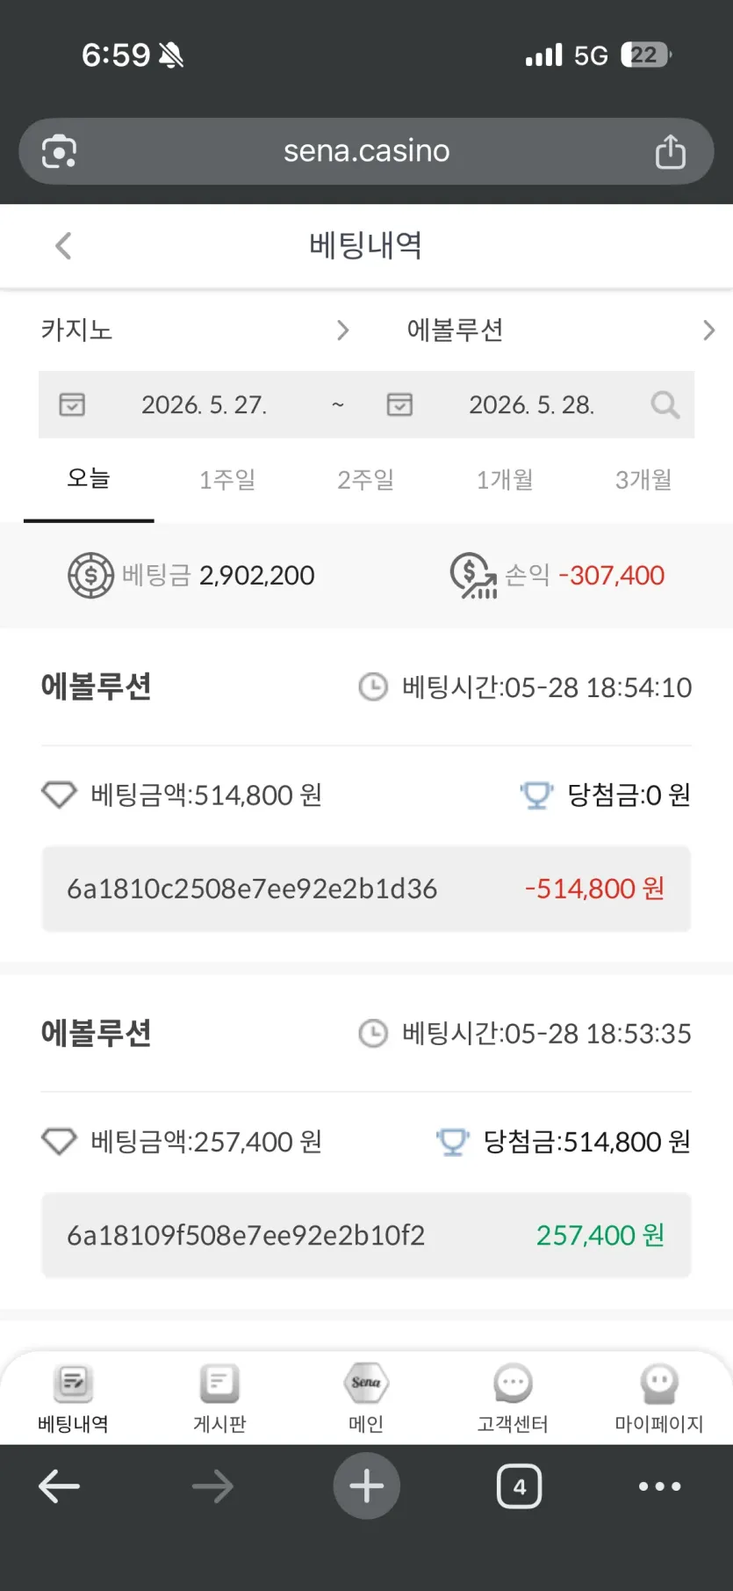733x1591 pixels.
Task: Tap bet ID 6a1810c2508e7ee92e2b1d36 row
Action: coord(366,889)
